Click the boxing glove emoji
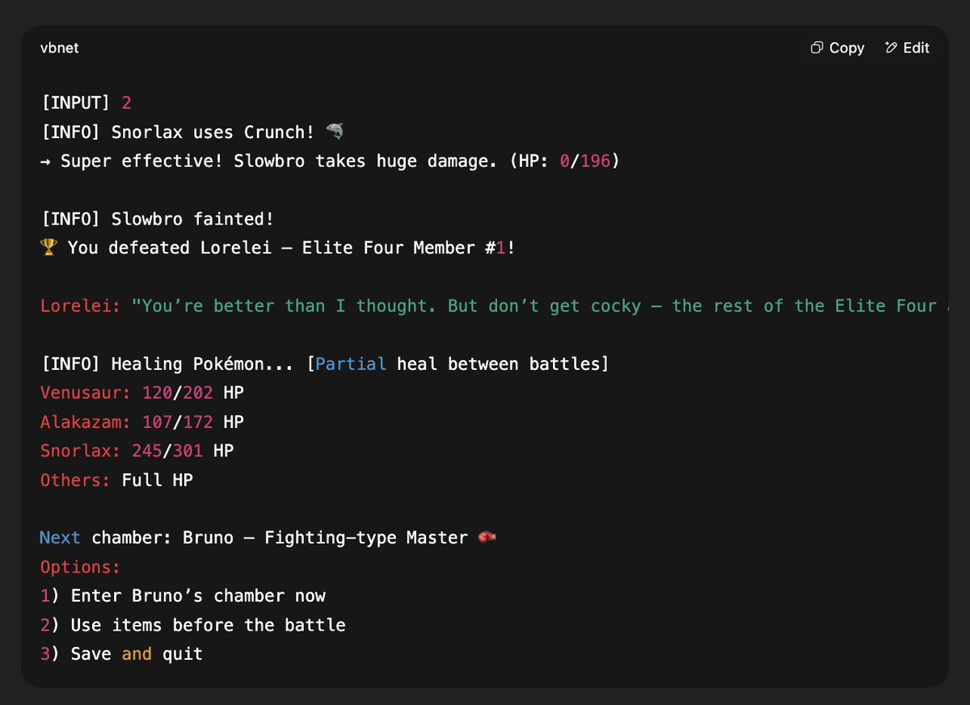Viewport: 970px width, 705px height. click(x=487, y=537)
